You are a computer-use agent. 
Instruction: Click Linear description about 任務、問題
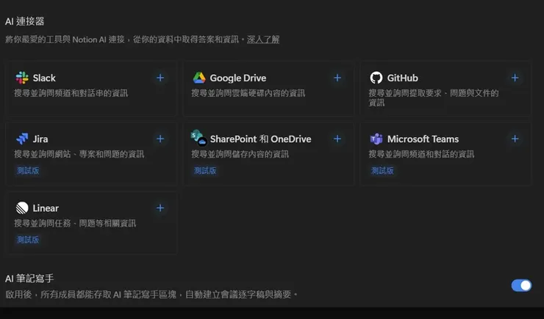click(75, 223)
